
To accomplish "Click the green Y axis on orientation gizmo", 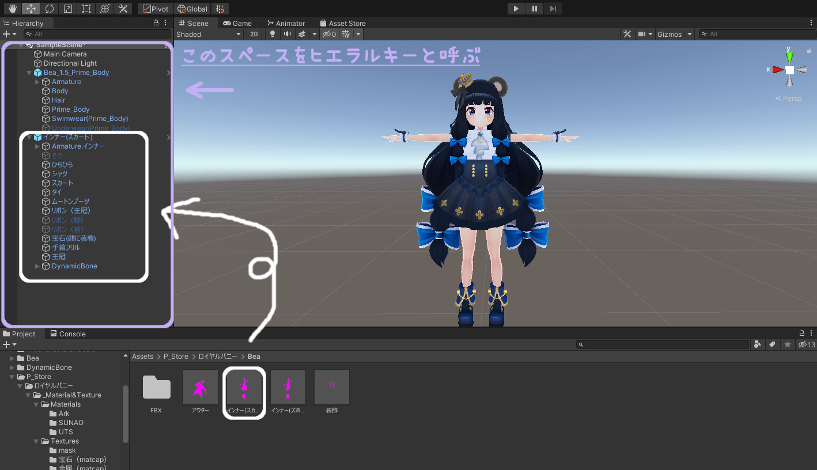I will 789,56.
